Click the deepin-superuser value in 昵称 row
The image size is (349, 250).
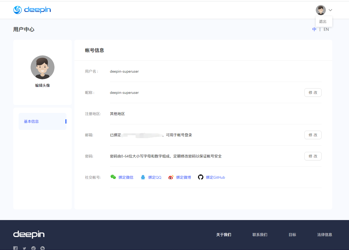click(124, 93)
